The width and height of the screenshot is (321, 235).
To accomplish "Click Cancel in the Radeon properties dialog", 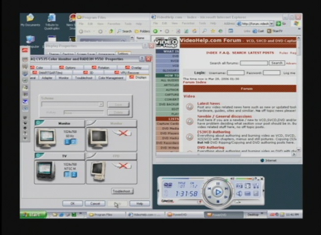I will pos(95,204).
